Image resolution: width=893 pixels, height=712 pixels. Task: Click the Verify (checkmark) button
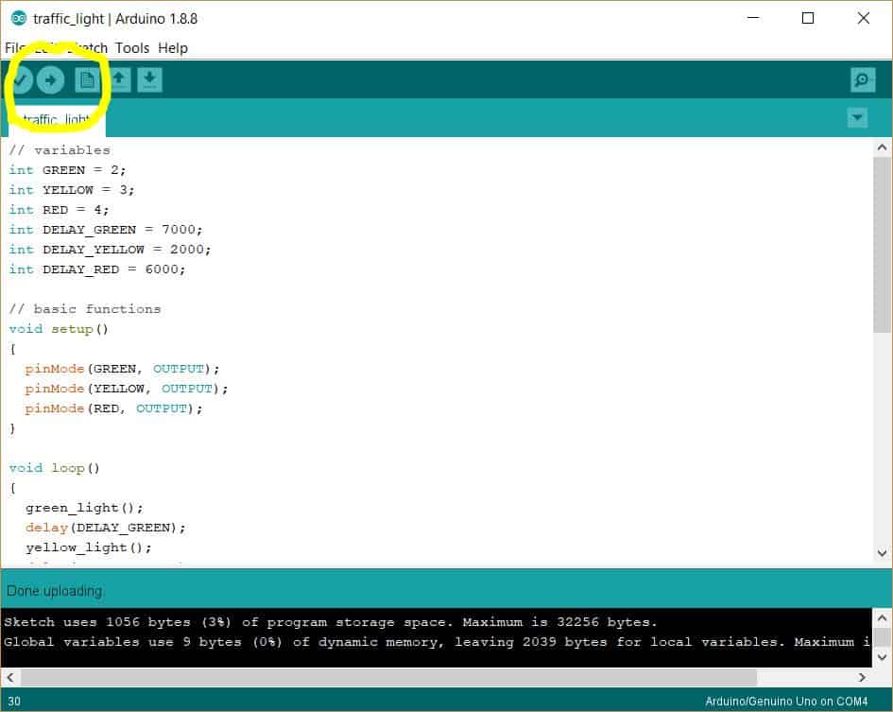tap(22, 79)
